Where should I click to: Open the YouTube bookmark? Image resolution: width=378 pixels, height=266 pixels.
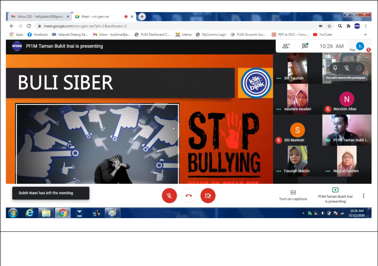[x=322, y=35]
